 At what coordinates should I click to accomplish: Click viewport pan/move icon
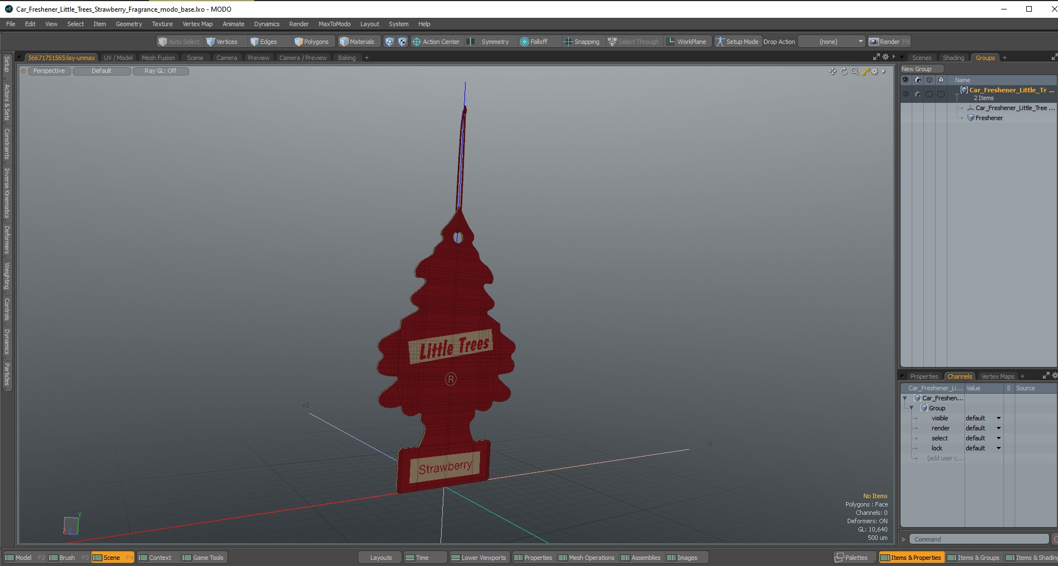[x=832, y=71]
